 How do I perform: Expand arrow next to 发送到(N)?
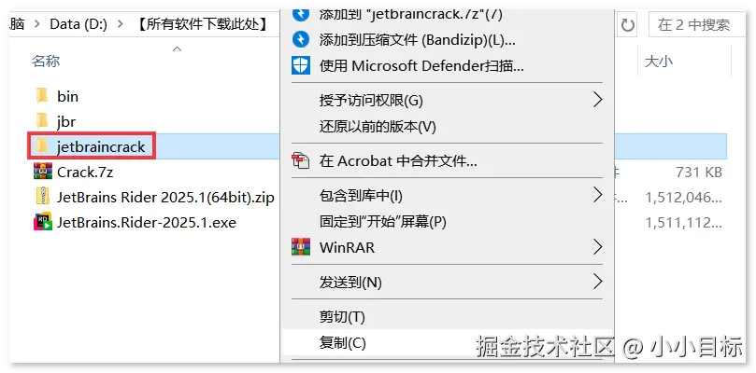(x=597, y=282)
